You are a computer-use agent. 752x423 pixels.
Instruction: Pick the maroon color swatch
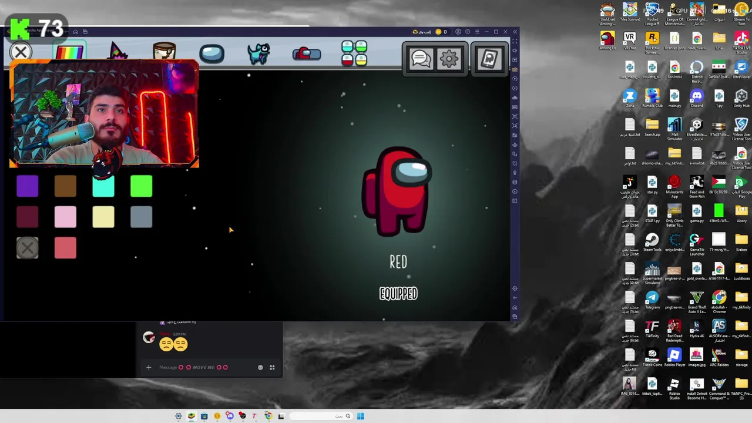click(x=28, y=217)
